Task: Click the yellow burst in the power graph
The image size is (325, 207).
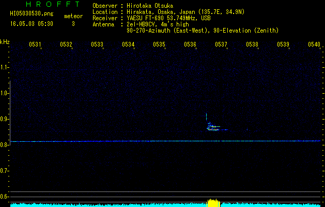Action: (x=213, y=203)
